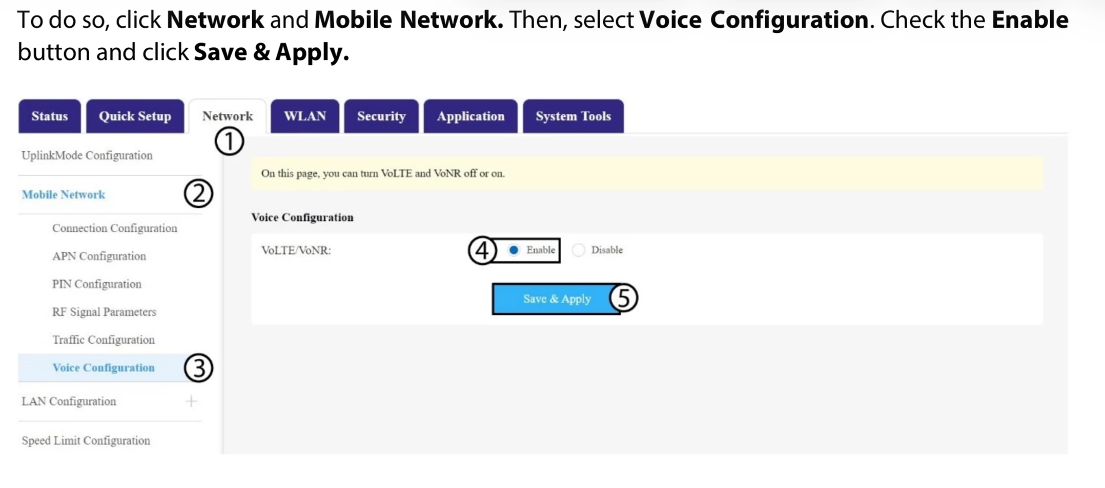Switch to System Tools tab
Image resolution: width=1105 pixels, height=488 pixels.
573,116
